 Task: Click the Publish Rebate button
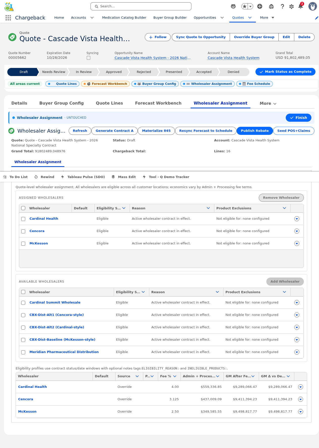[x=255, y=131]
